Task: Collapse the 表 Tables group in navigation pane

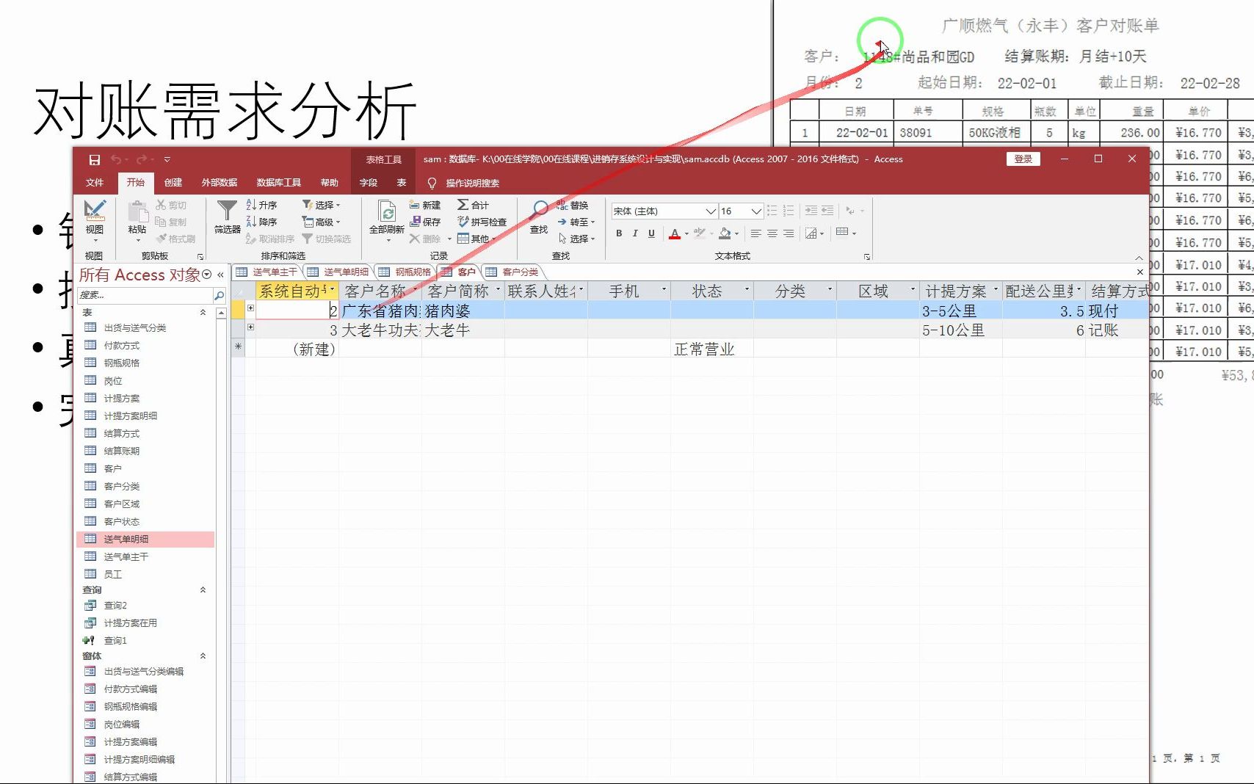Action: tap(203, 313)
